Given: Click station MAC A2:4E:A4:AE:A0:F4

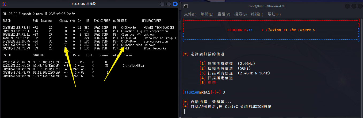Looking at the screenshot, I should pos(47,66).
